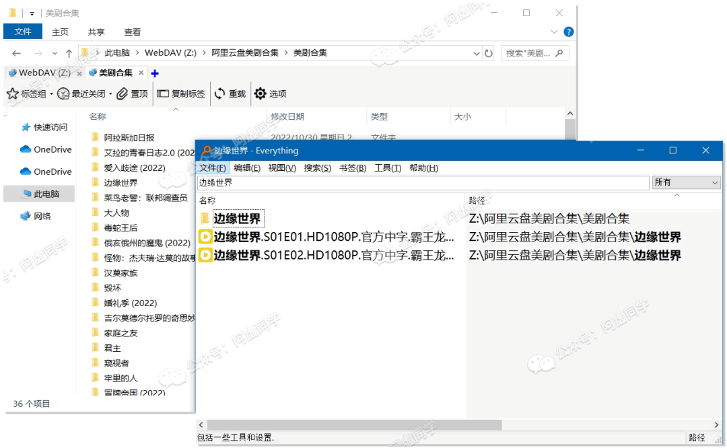This screenshot has width=727, height=448.
Task: Open Everything 视图(V) menu
Action: [282, 167]
